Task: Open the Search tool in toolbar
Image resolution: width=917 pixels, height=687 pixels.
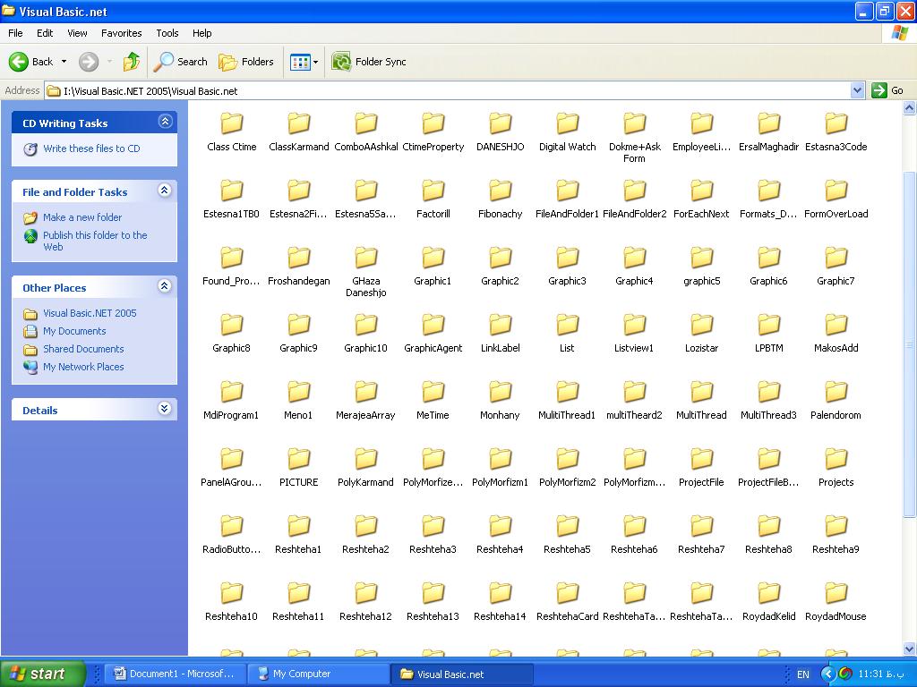Action: tap(181, 62)
